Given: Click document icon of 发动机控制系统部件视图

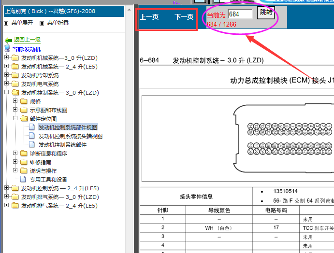Looking at the screenshot, I should (32, 127).
